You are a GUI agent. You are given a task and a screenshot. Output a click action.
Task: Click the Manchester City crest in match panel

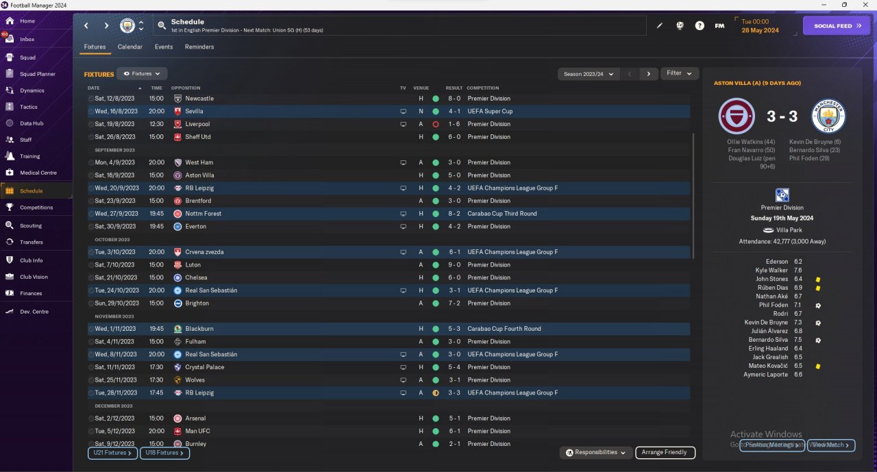click(x=828, y=116)
